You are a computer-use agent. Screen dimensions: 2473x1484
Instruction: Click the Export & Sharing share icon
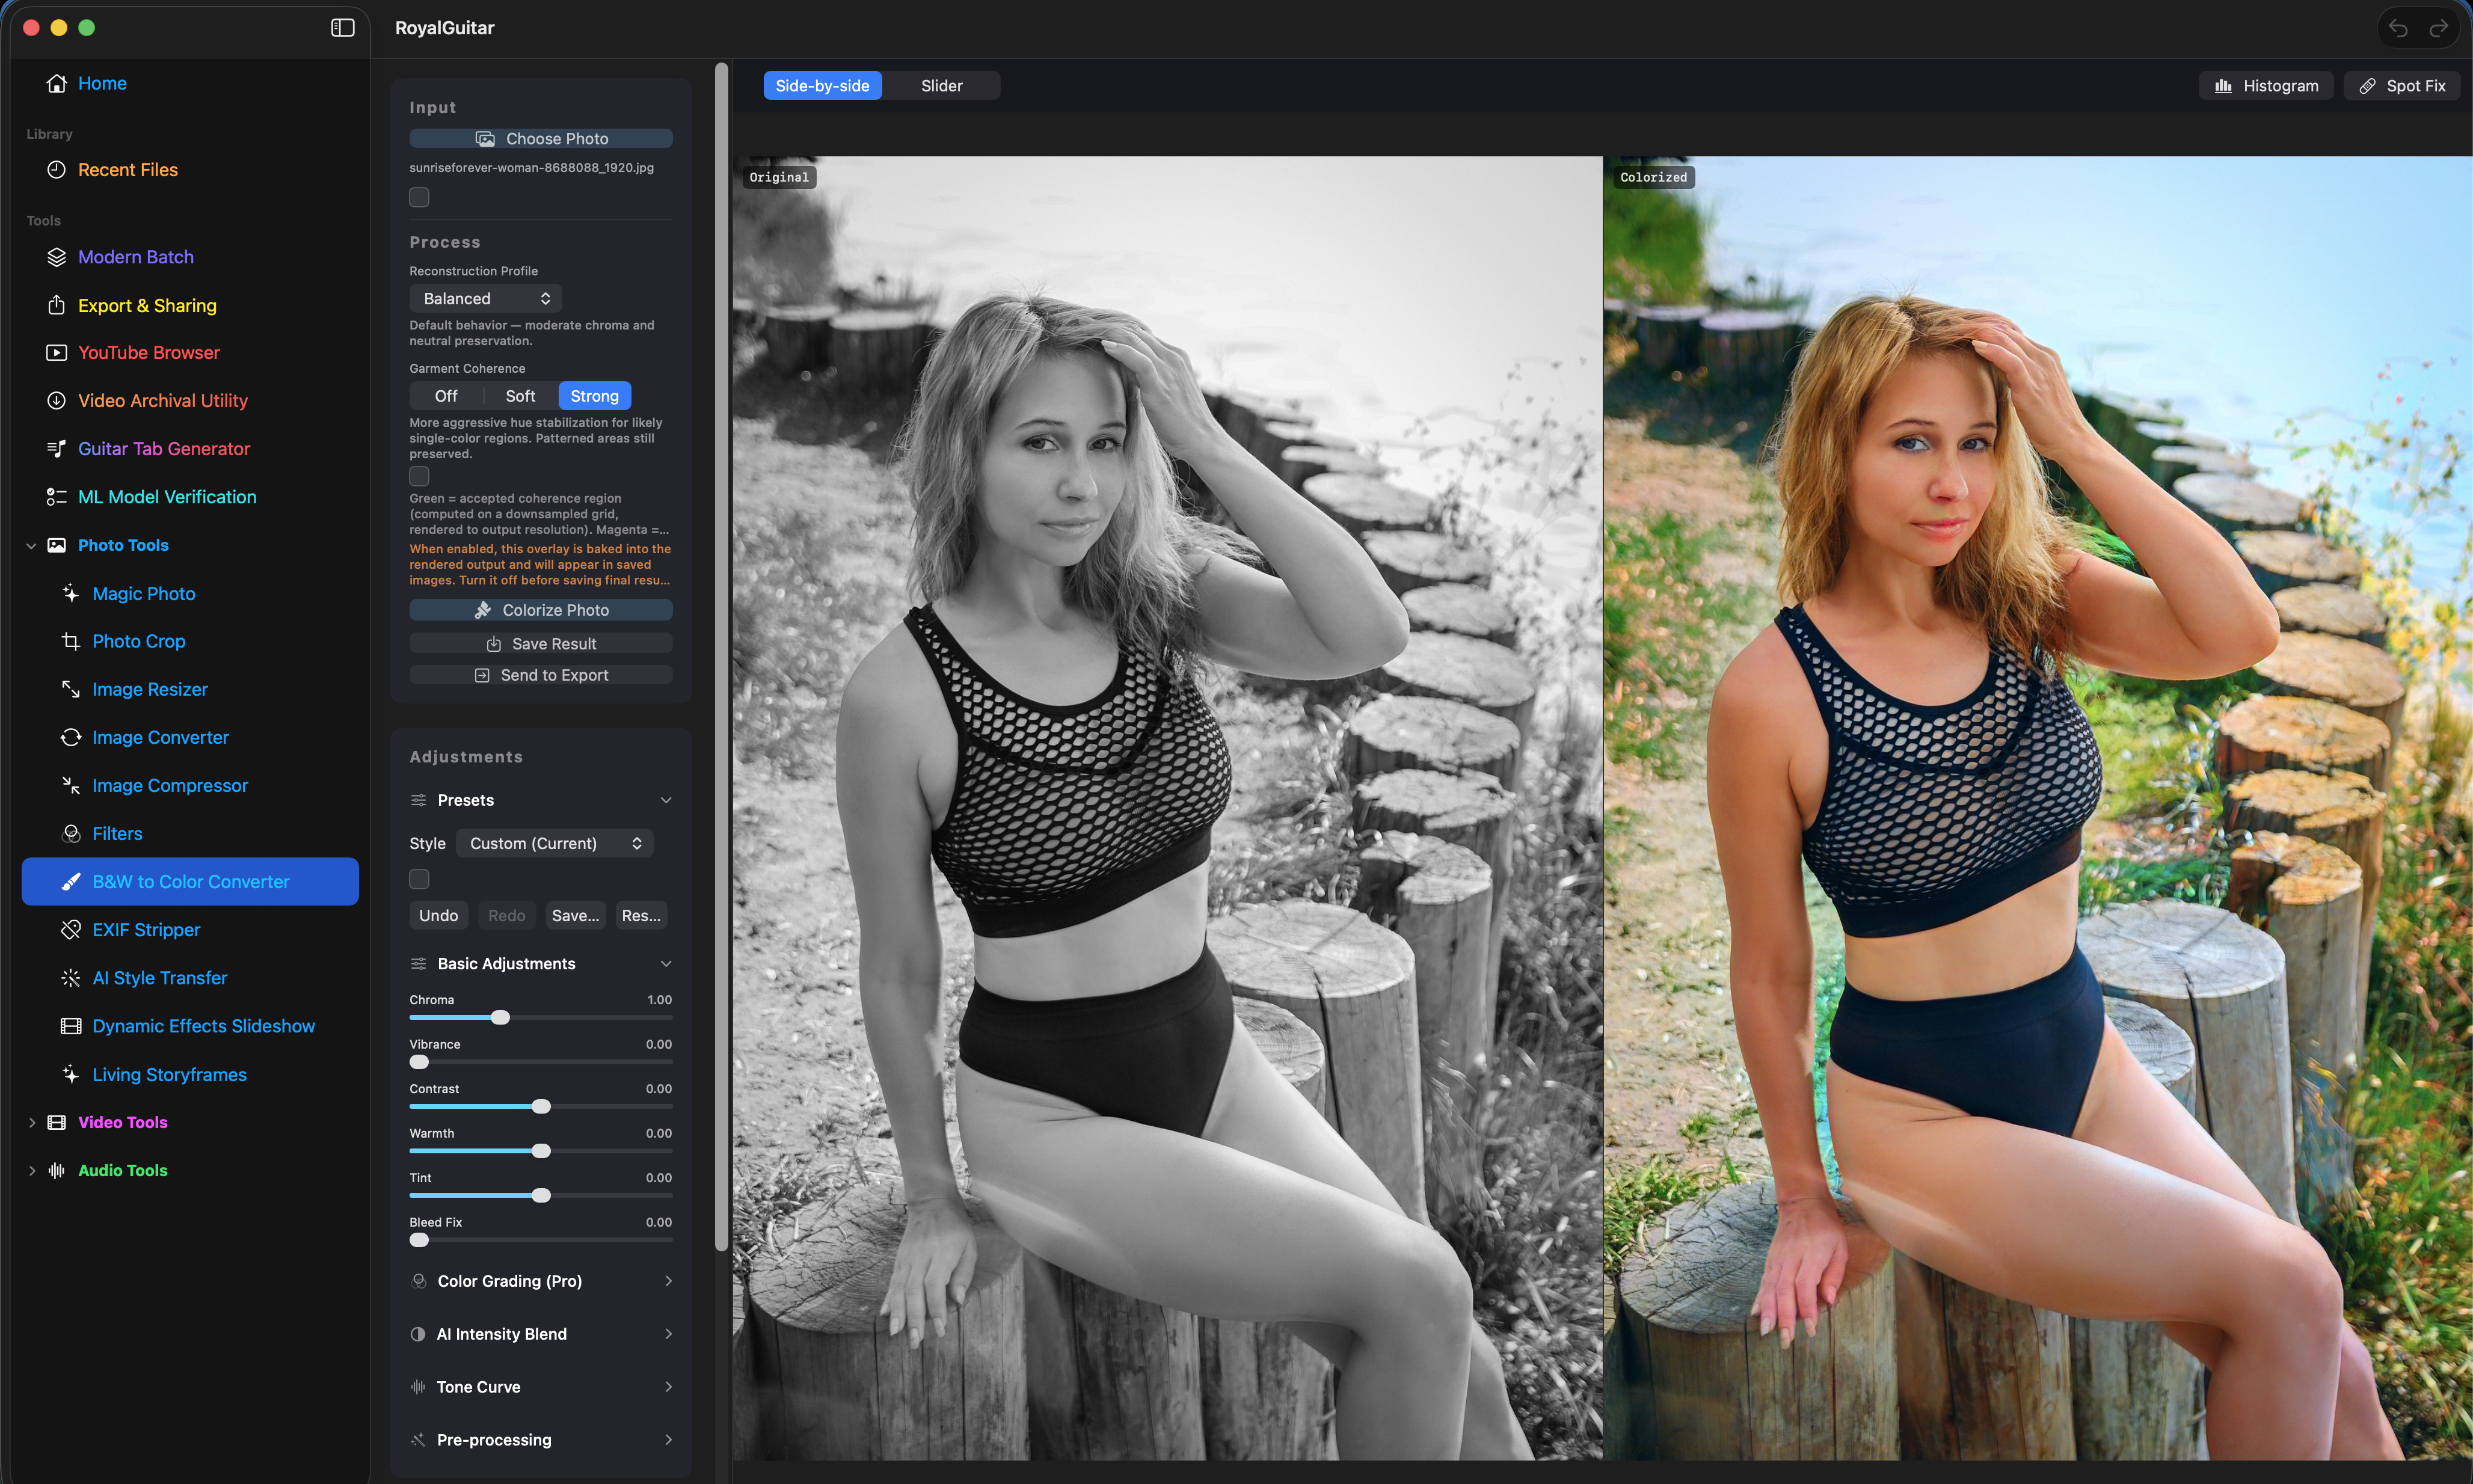pyautogui.click(x=57, y=305)
